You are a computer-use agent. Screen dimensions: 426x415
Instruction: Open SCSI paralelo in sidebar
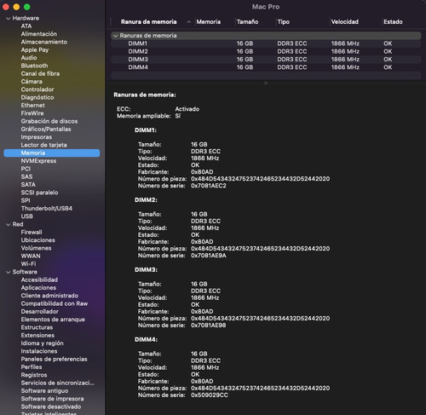pyautogui.click(x=39, y=193)
